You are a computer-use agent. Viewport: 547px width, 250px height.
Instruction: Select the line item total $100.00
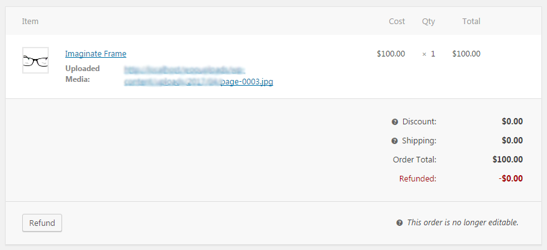[467, 54]
